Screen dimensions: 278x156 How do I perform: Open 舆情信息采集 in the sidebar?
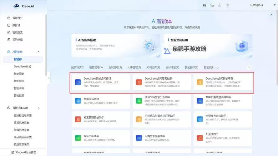tap(22, 130)
